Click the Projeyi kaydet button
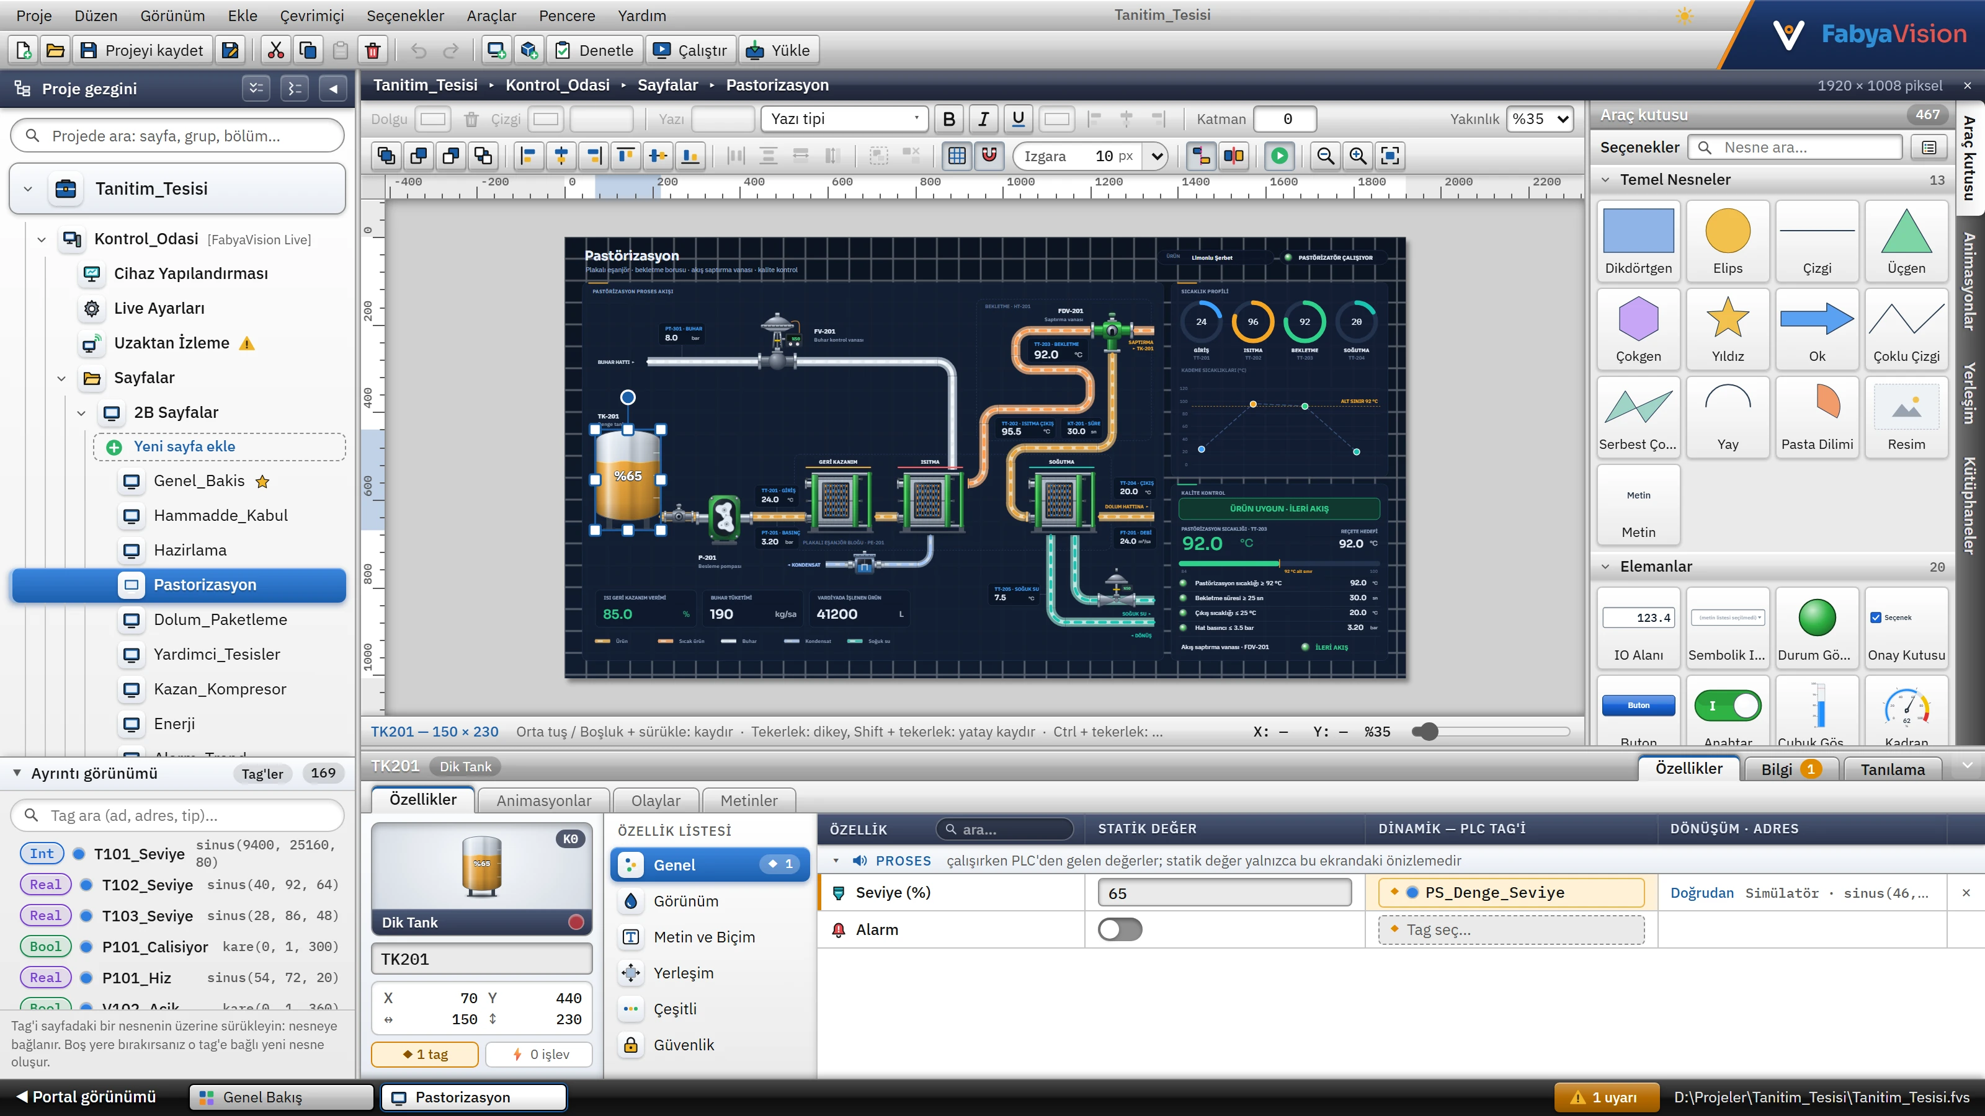1985x1116 pixels. click(143, 50)
